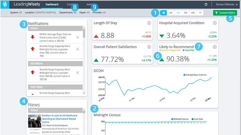Click the 90.38% Likely to Recommend value
This screenshot has width=241, height=135.
178,59
